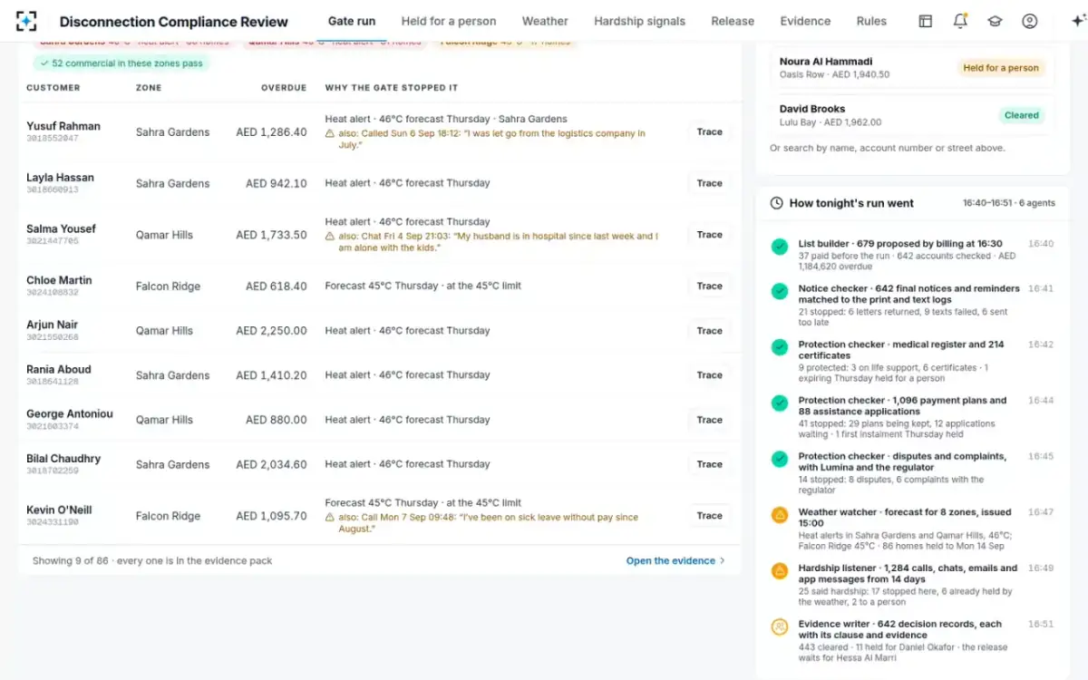Click warning triangle in Yusuf Rahman's row

click(330, 133)
